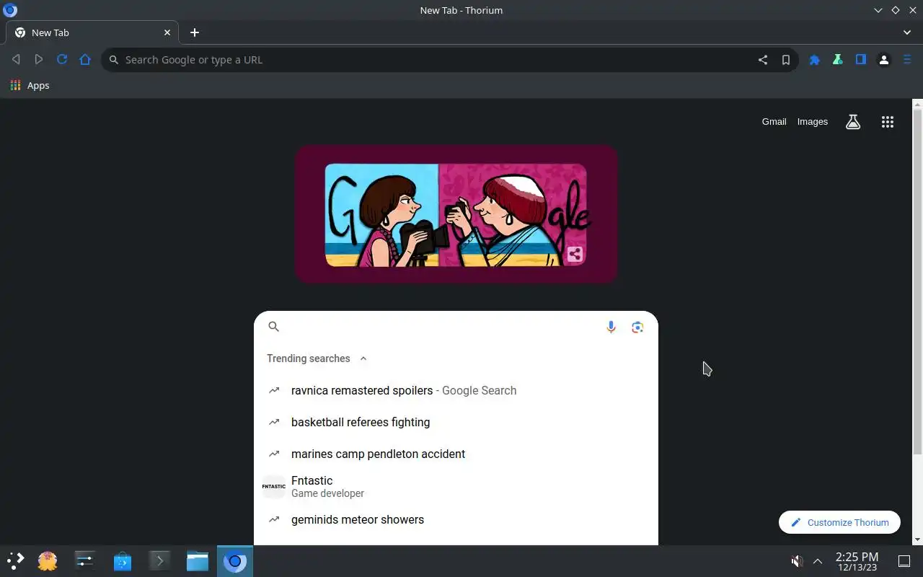This screenshot has width=923, height=577.
Task: Open the Images link
Action: coord(812,122)
